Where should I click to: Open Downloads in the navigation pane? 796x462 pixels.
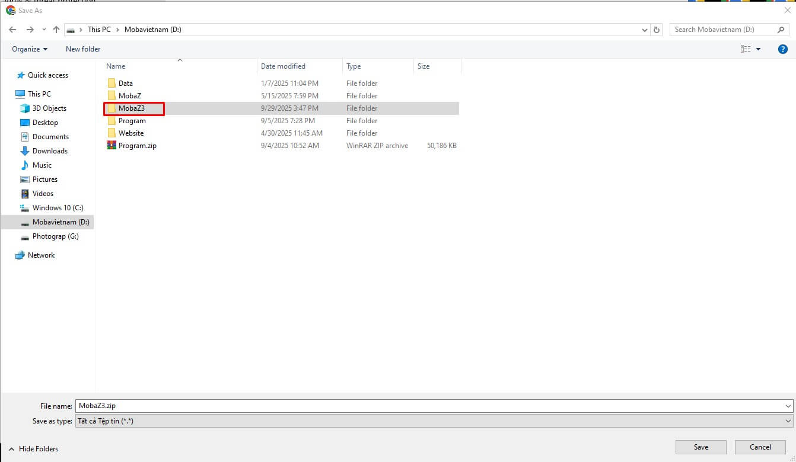point(50,151)
